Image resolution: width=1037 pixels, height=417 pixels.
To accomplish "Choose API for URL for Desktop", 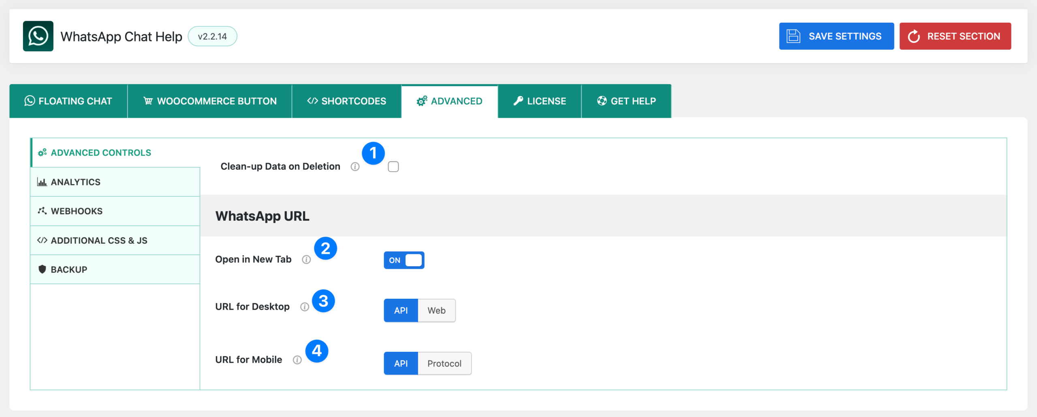I will tap(401, 311).
